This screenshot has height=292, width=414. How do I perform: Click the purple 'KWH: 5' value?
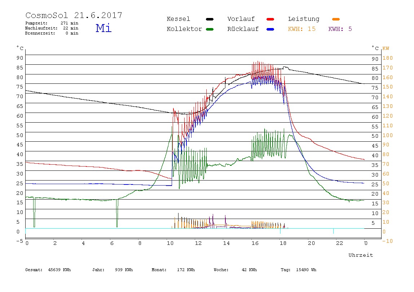coord(340,29)
